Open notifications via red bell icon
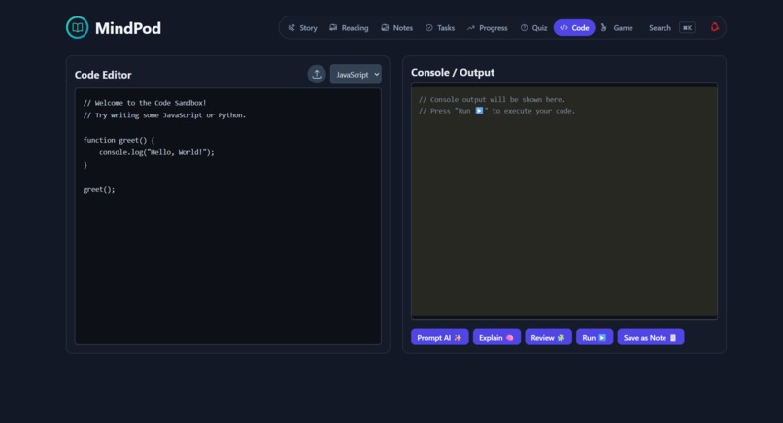The image size is (783, 423). (x=715, y=27)
